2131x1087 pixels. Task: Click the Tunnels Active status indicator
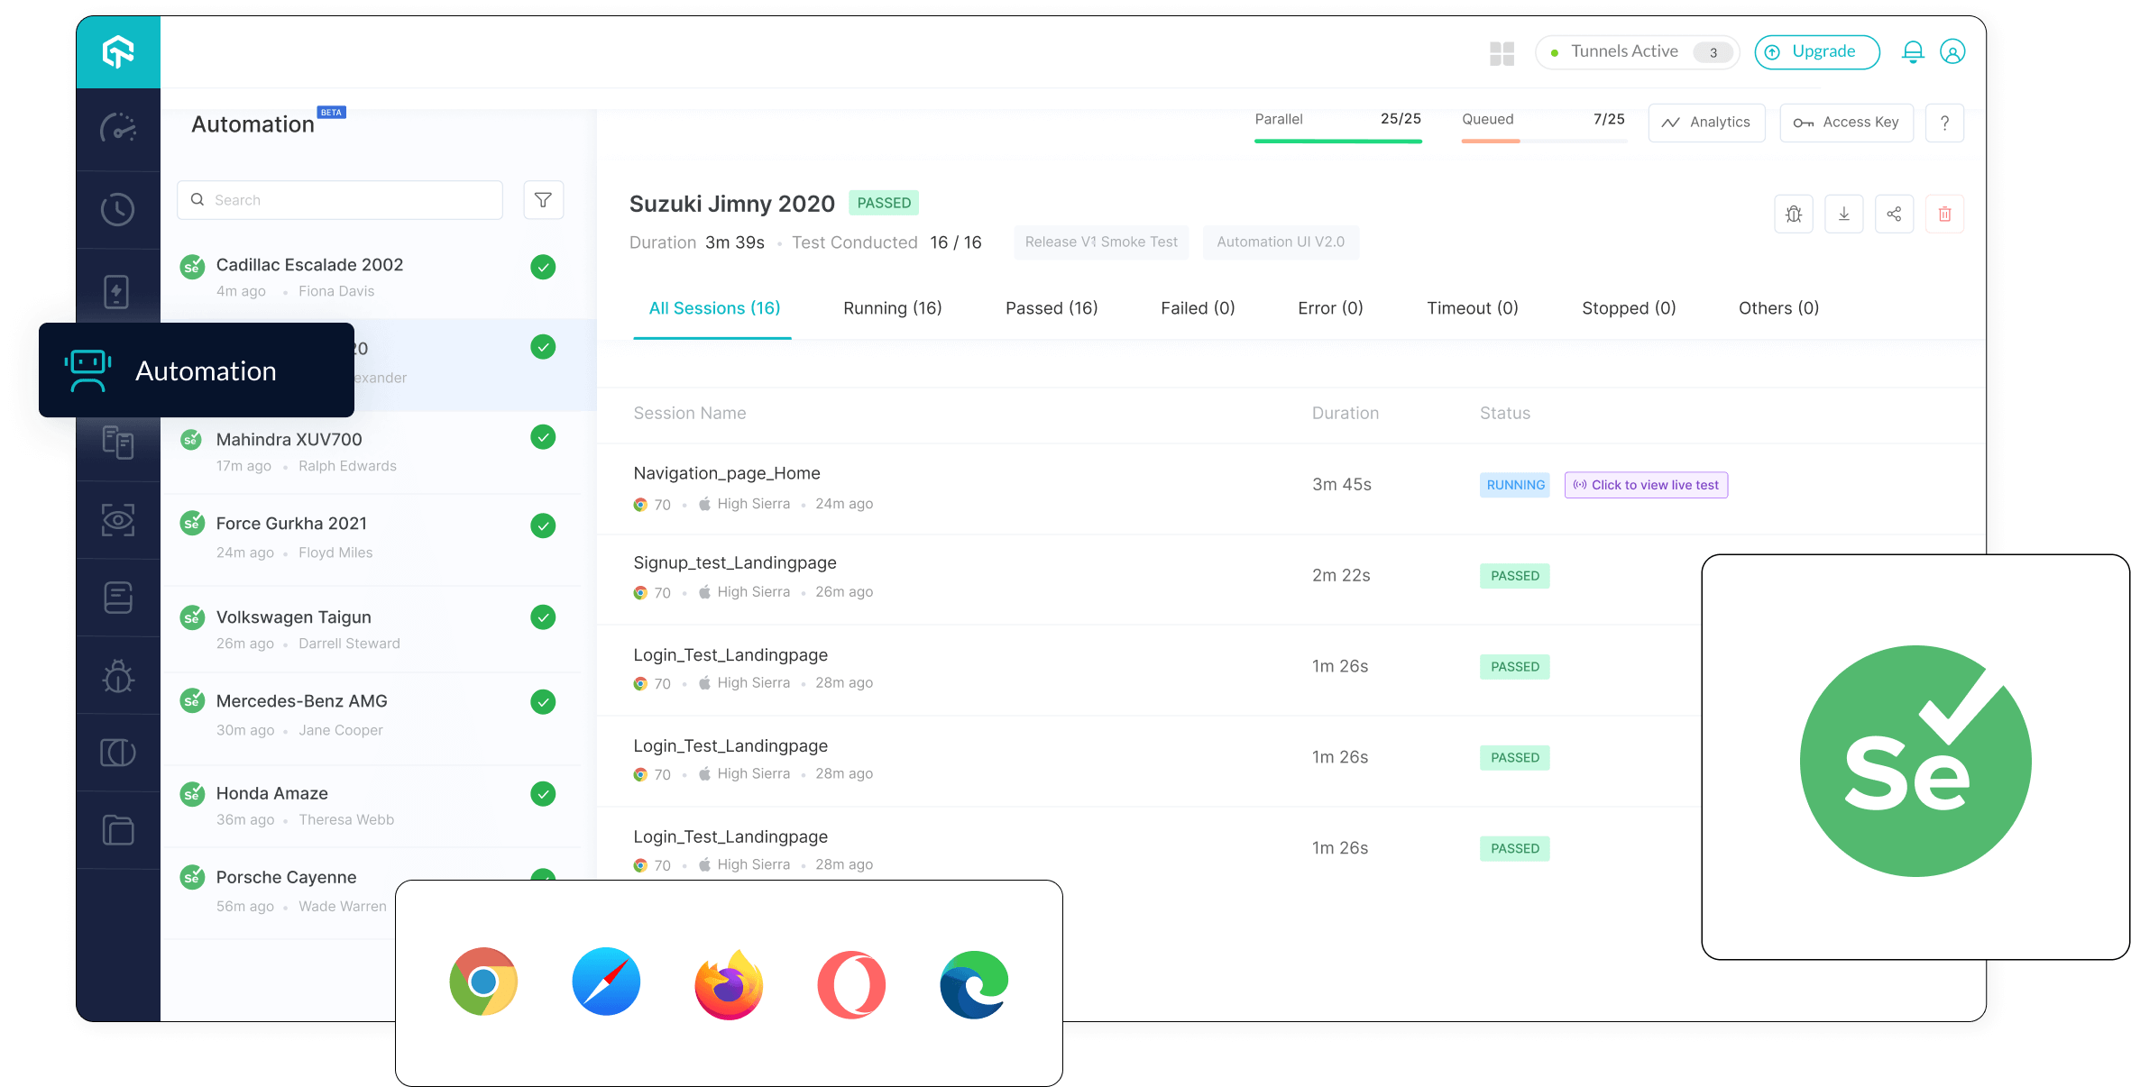click(x=1636, y=51)
